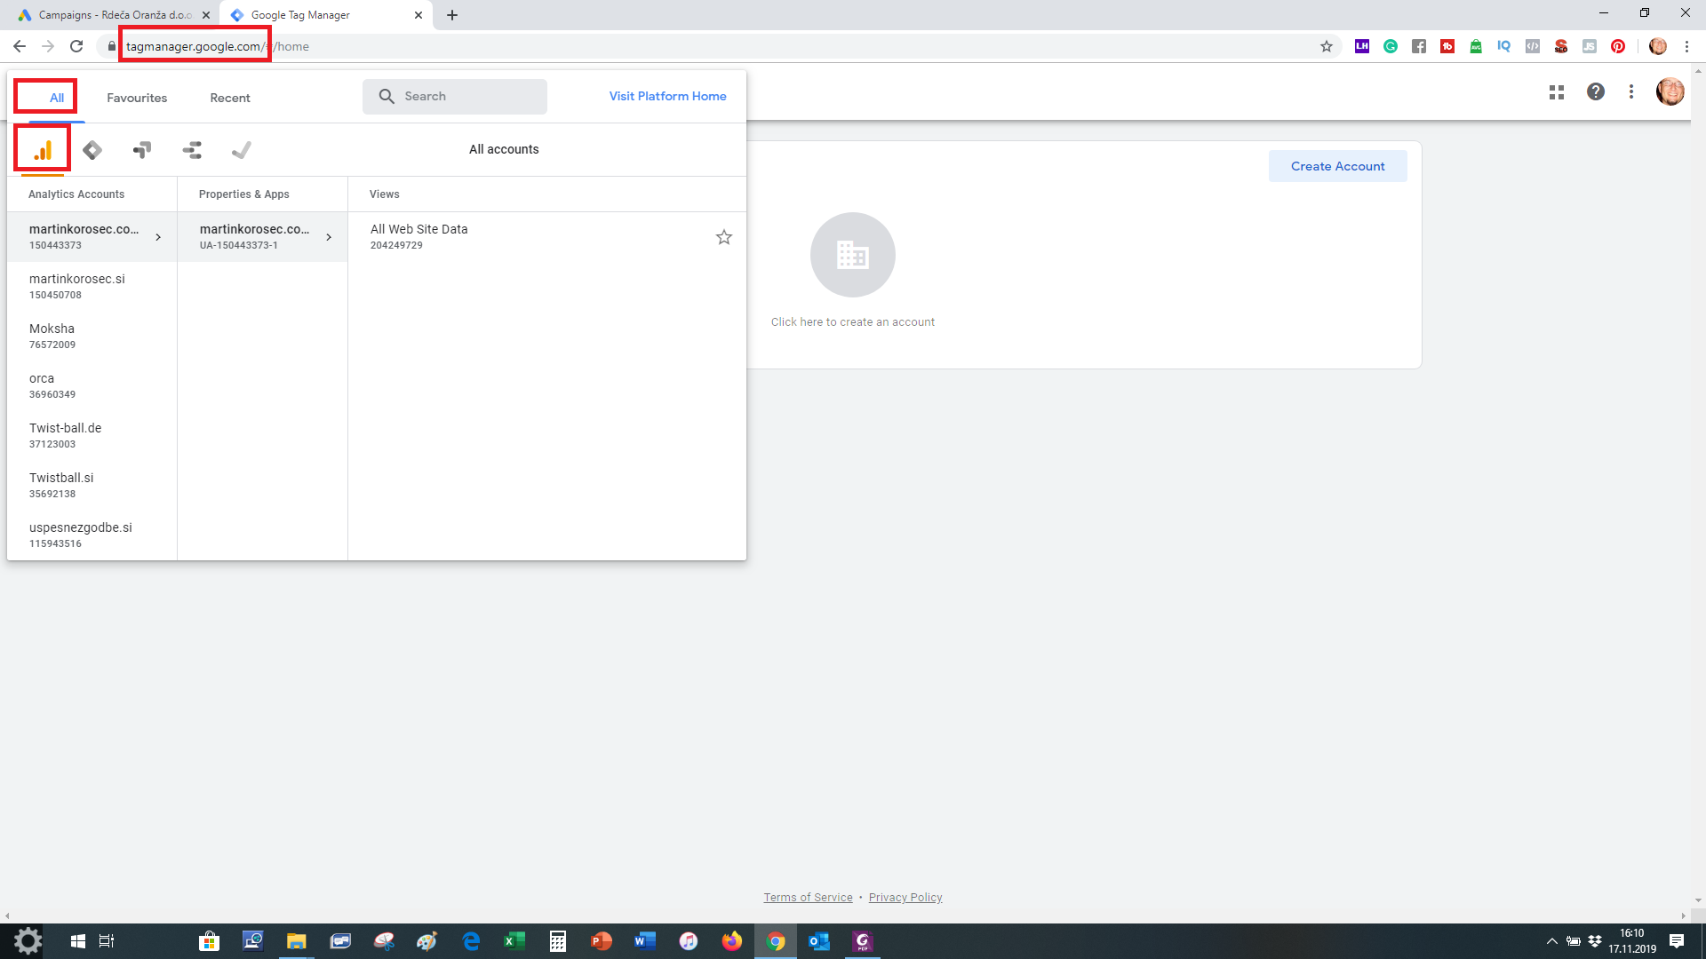Click the account search field

tap(455, 97)
